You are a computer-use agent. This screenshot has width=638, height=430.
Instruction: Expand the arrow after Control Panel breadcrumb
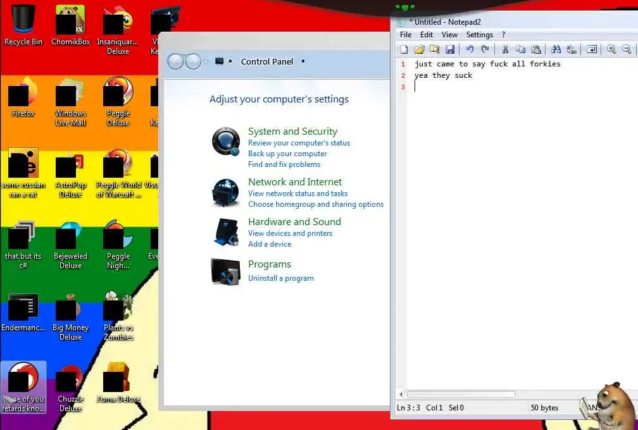click(x=303, y=61)
